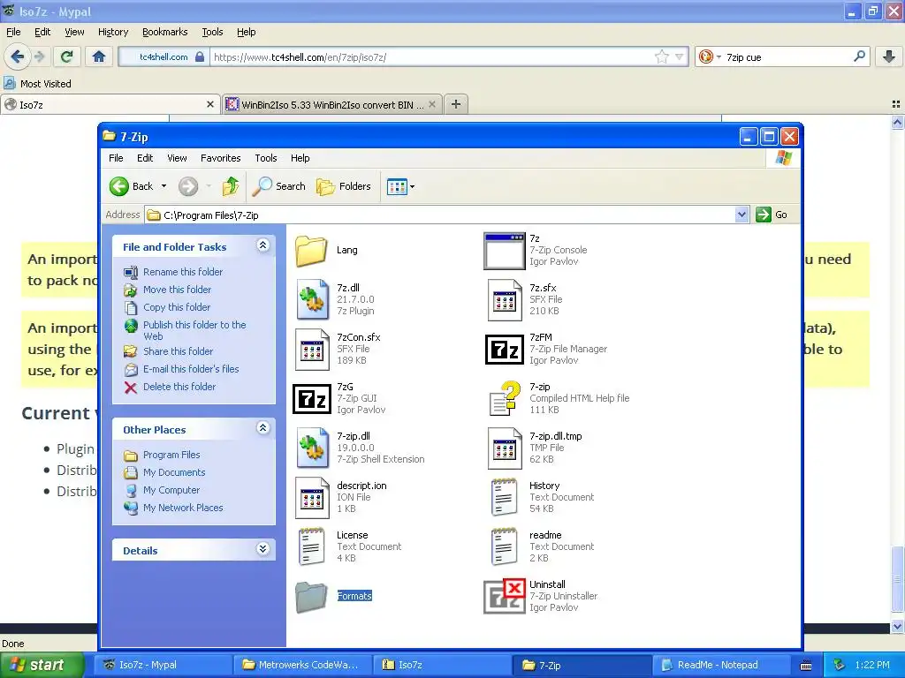Open the Favorites menu in Explorer
This screenshot has width=905, height=678.
pos(220,158)
